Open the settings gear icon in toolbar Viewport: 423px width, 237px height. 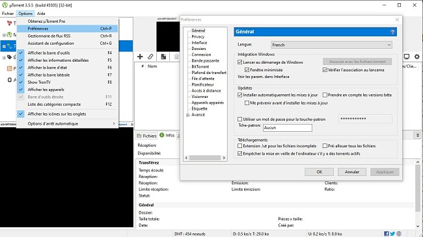tap(417, 56)
